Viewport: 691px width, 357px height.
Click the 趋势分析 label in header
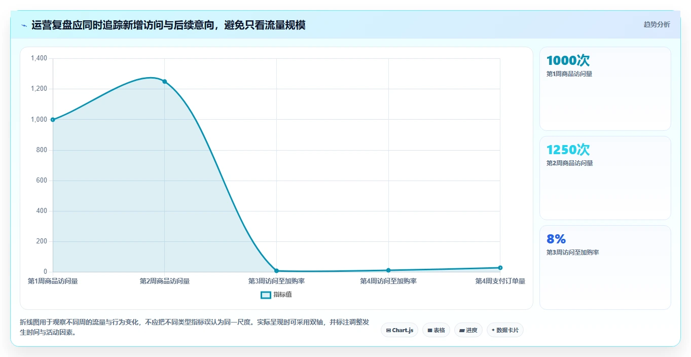tap(657, 25)
